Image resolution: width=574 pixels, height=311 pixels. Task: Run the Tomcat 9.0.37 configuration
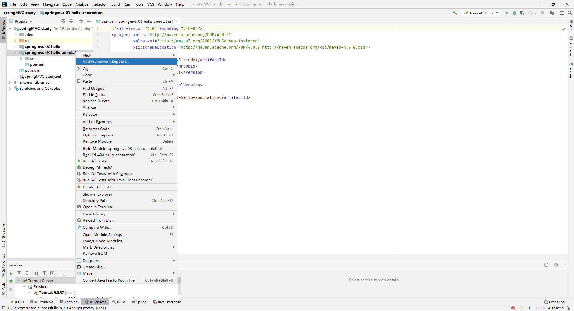507,13
